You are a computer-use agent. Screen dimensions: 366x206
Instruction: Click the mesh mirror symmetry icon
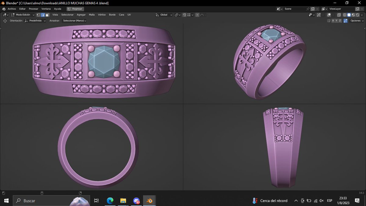tap(328, 21)
